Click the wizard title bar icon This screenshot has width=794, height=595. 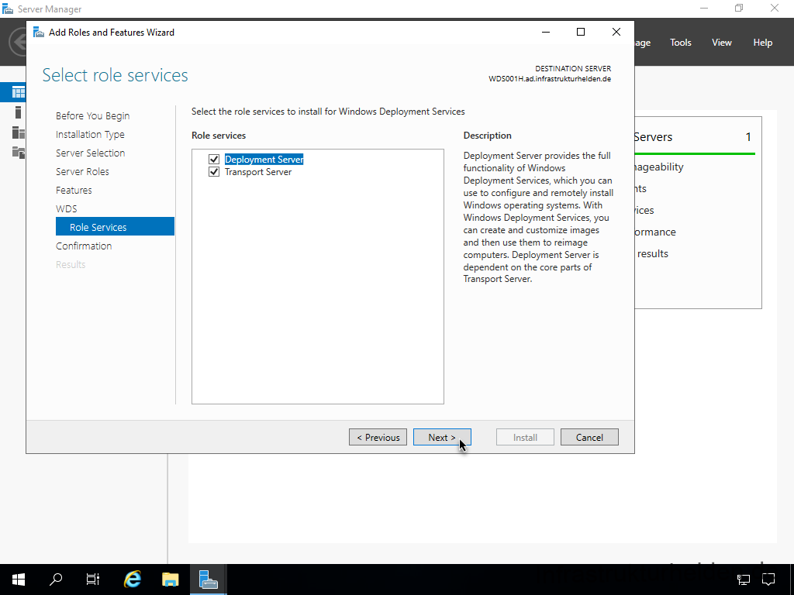tap(39, 33)
